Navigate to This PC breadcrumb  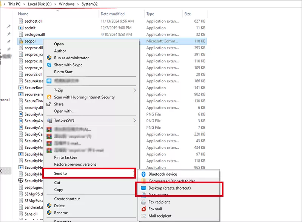[x=14, y=4]
